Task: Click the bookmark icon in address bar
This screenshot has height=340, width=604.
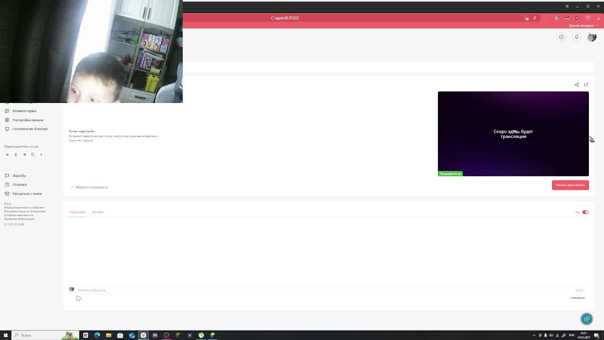Action: pos(535,18)
